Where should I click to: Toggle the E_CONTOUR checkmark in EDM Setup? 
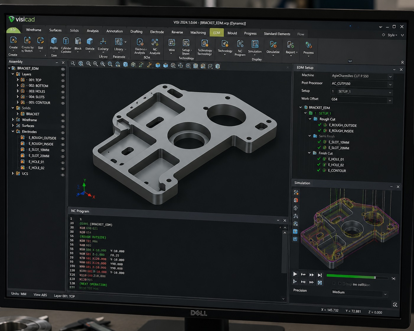pyautogui.click(x=319, y=170)
